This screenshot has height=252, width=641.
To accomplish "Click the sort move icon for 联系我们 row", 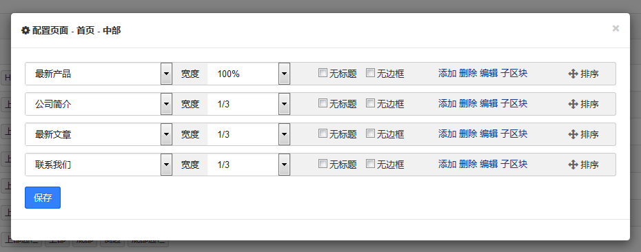I will [573, 165].
